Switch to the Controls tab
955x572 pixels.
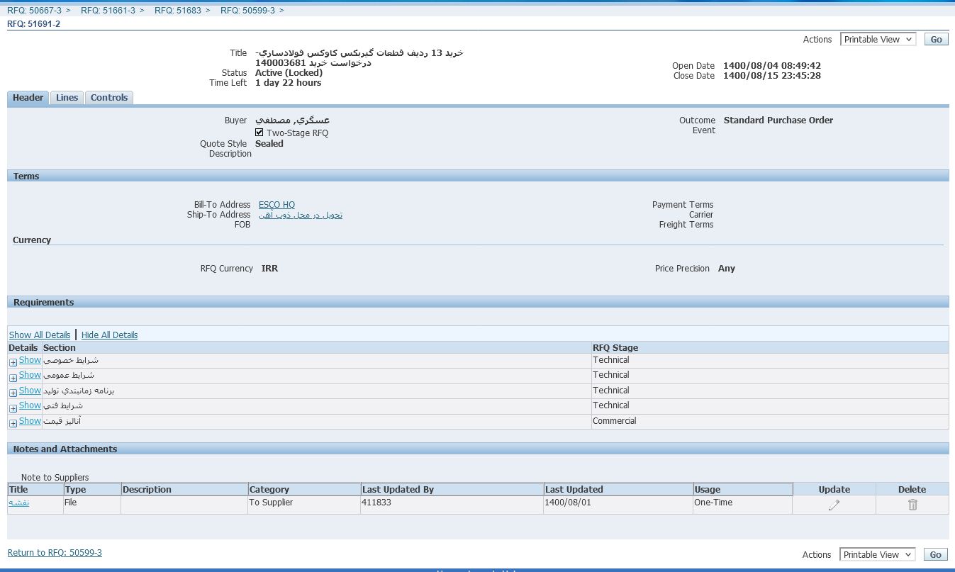coord(109,98)
